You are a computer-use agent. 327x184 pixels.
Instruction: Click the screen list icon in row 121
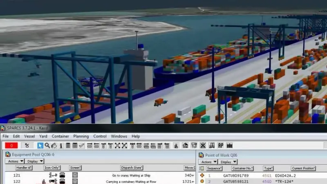tap(75, 175)
